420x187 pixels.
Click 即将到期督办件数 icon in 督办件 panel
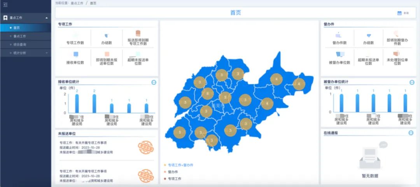pyautogui.click(x=396, y=34)
